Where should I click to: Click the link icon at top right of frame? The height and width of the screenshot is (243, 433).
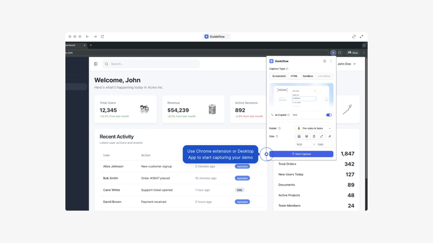[x=354, y=36]
